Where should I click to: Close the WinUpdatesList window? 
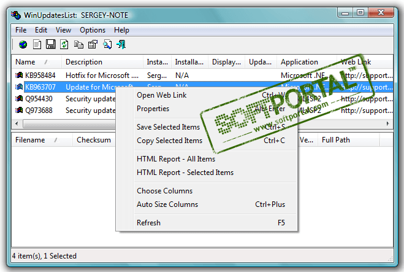click(x=381, y=12)
